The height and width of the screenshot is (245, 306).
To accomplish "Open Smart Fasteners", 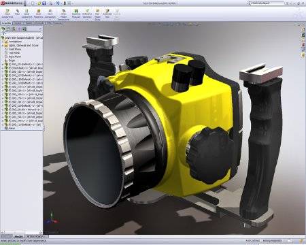I will (x=39, y=13).
